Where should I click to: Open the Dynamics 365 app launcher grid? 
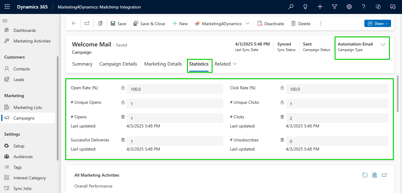(7, 7)
